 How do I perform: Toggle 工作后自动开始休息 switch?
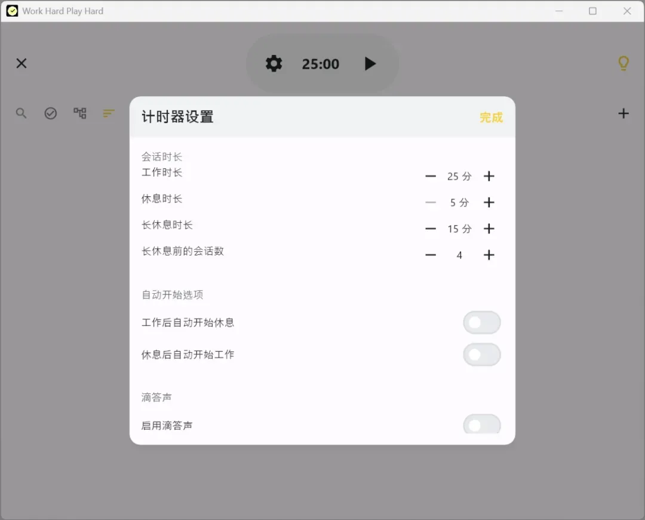pos(482,323)
